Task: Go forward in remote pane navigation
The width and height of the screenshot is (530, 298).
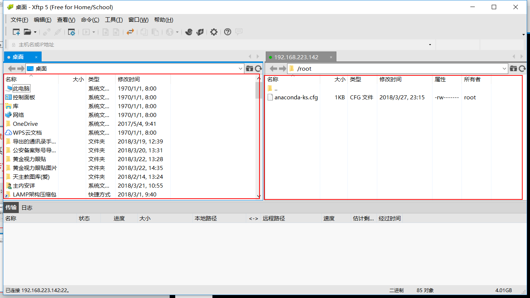Action: pos(282,68)
